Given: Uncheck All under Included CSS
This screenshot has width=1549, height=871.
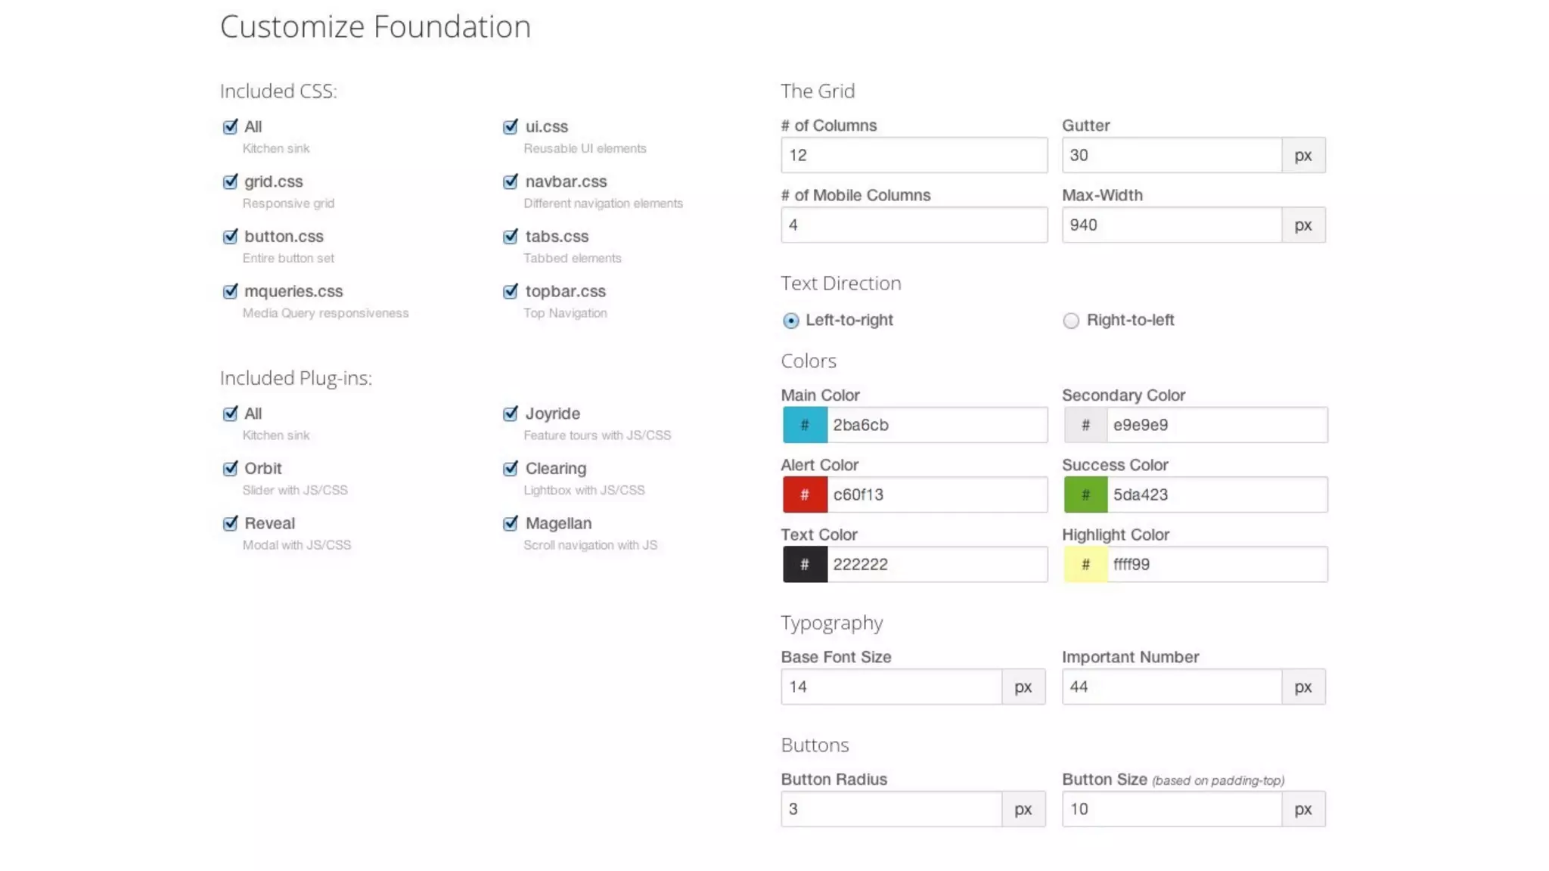Looking at the screenshot, I should click(x=230, y=127).
